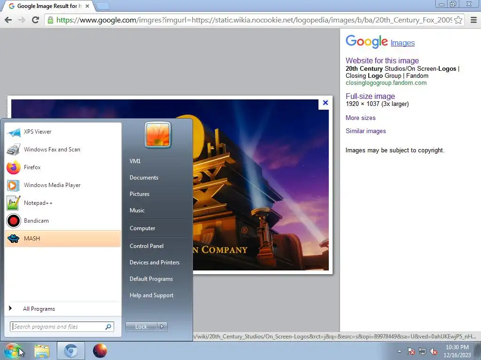Close the image preview with blue X

(x=326, y=103)
